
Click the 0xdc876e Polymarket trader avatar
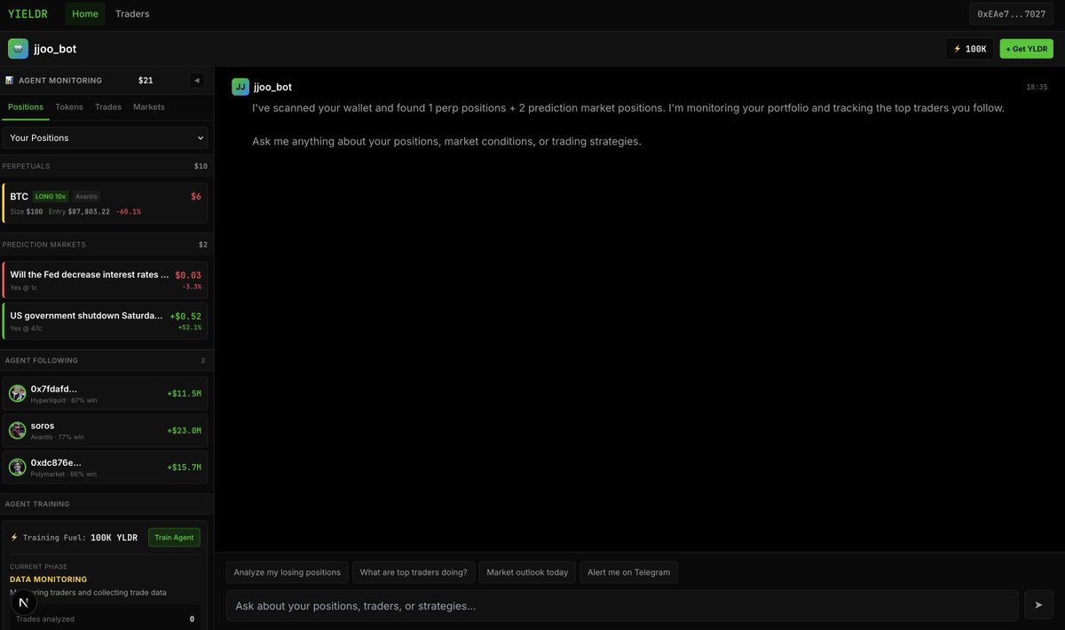[x=18, y=467]
